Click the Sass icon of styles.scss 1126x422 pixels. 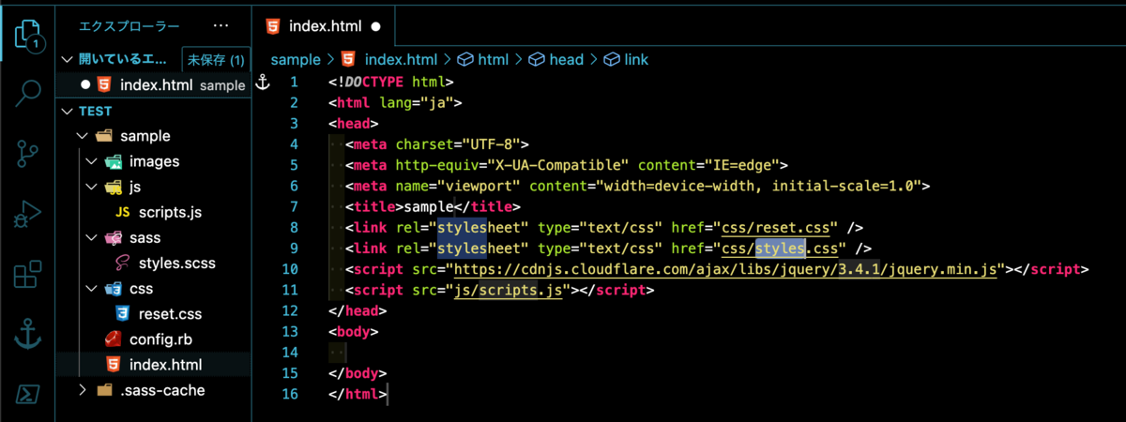[x=122, y=263]
